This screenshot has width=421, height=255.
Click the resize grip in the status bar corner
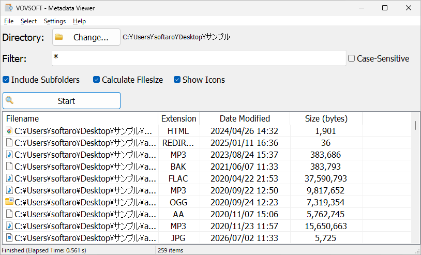tap(417, 251)
